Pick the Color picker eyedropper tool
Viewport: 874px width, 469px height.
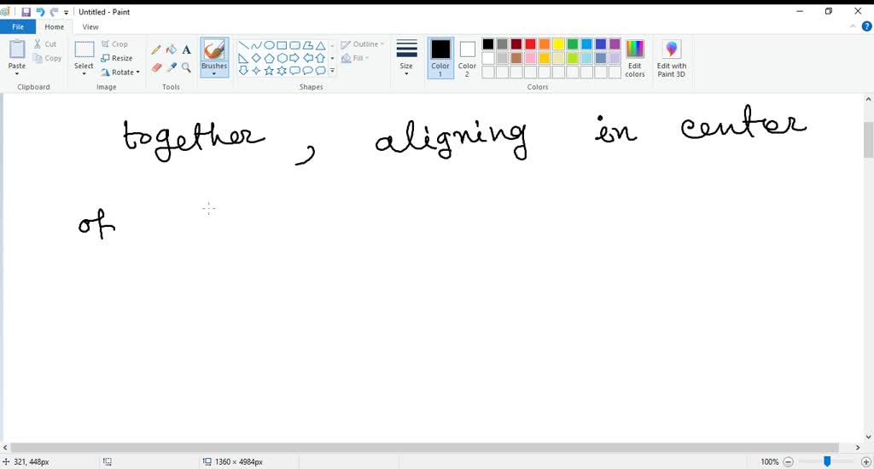pos(171,67)
